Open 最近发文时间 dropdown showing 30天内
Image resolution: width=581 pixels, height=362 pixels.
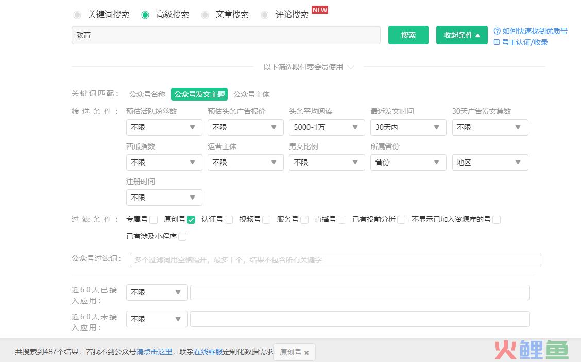tap(408, 127)
